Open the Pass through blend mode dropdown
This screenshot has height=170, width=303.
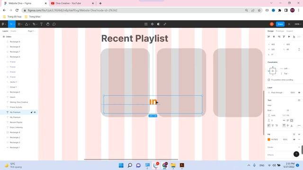pyautogui.click(x=277, y=93)
